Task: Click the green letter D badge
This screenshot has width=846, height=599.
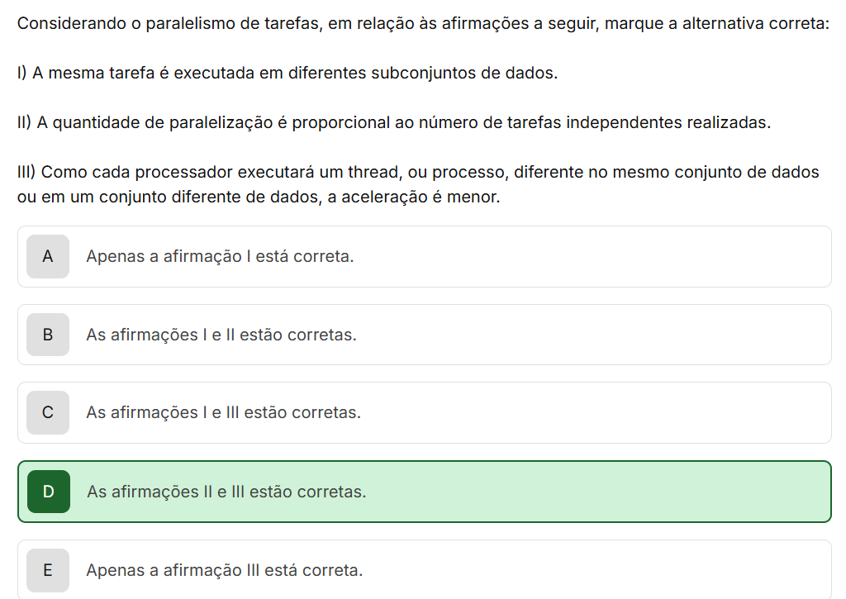Action: click(49, 492)
